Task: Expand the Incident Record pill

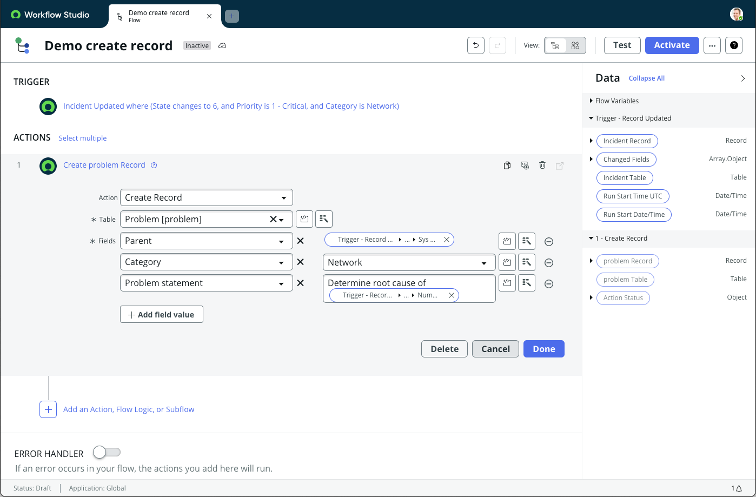Action: coord(591,141)
